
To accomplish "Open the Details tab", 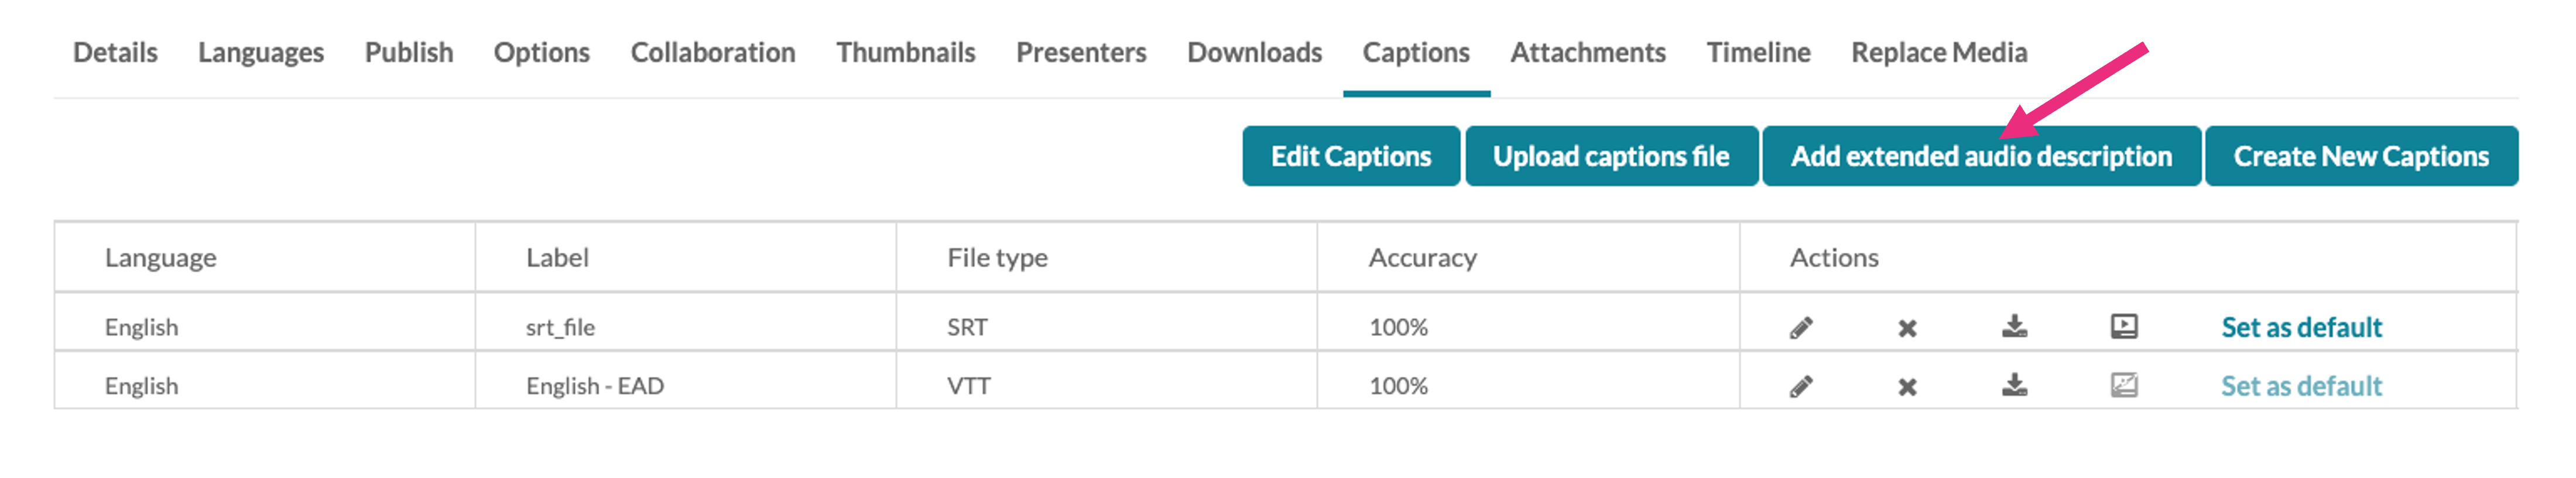I will point(115,52).
